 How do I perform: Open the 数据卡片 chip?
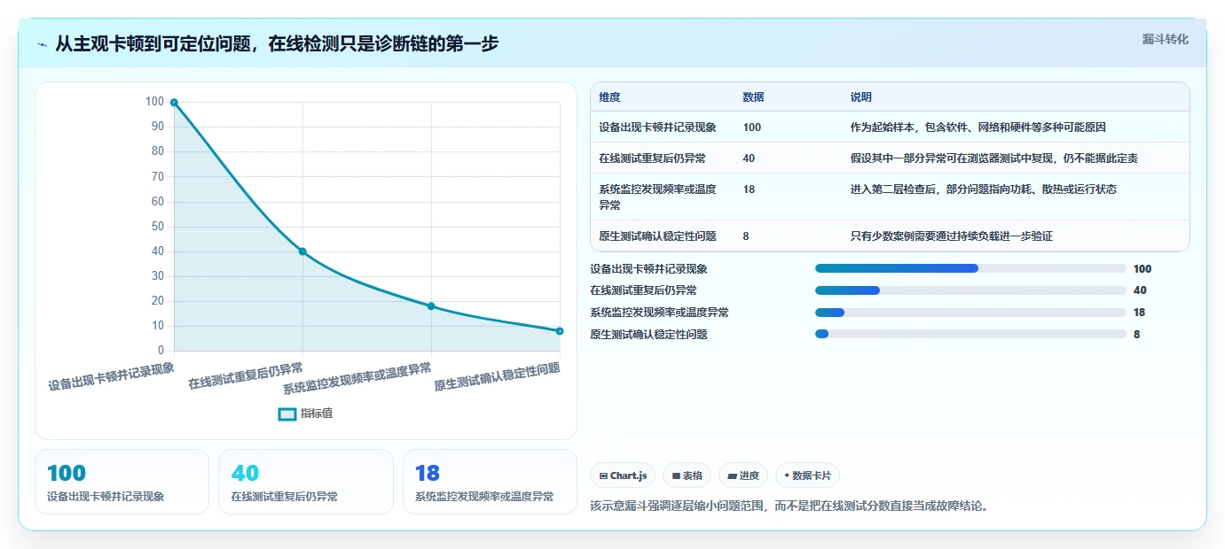pos(807,476)
